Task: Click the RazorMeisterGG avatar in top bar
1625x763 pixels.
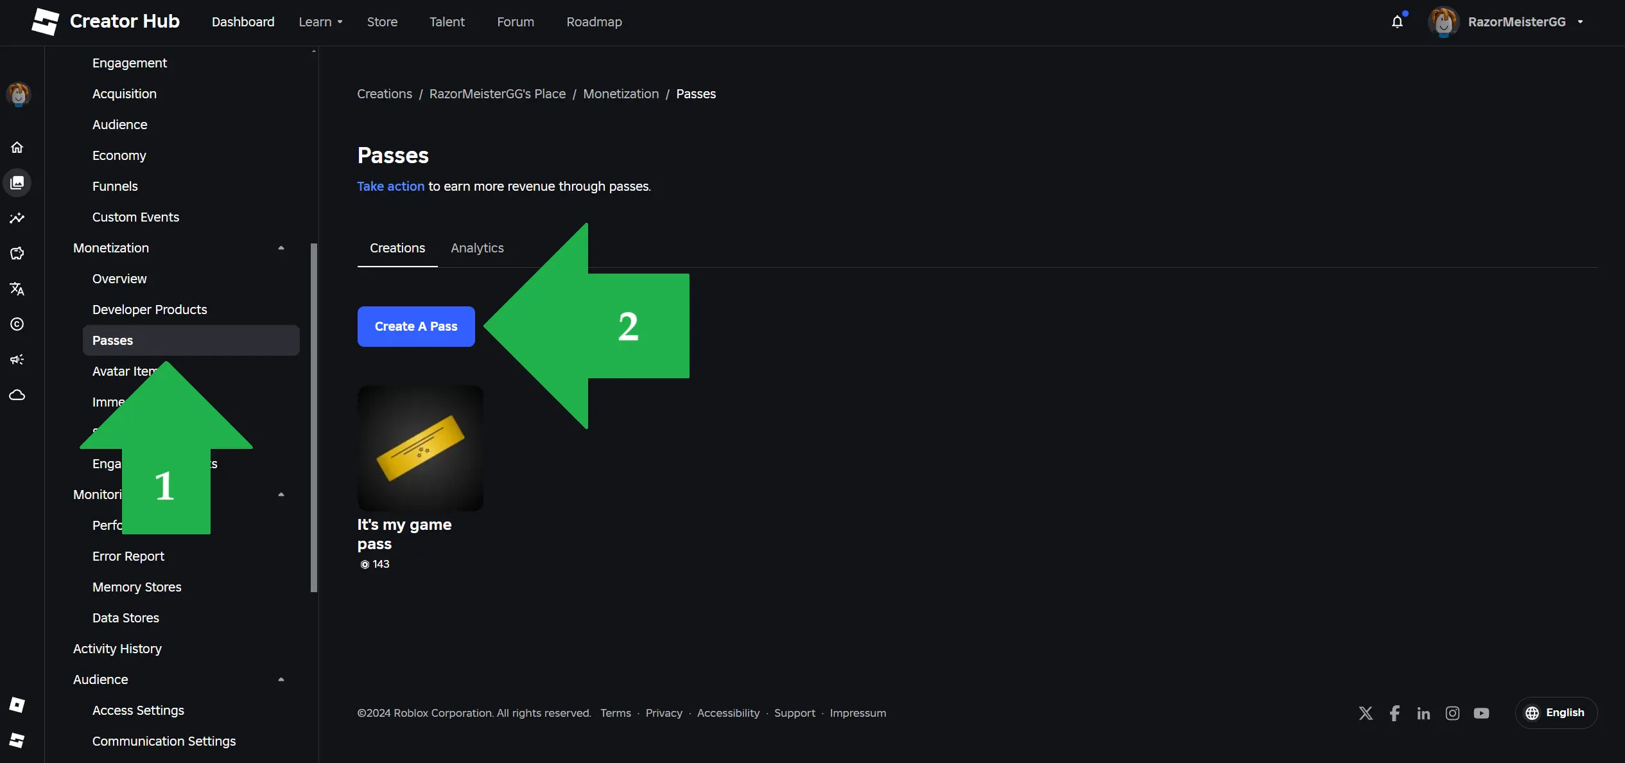Action: pos(1443,22)
